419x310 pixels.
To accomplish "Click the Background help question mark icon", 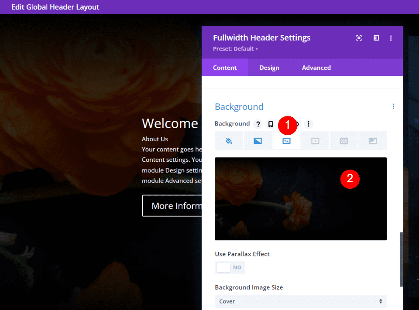I will click(x=258, y=124).
